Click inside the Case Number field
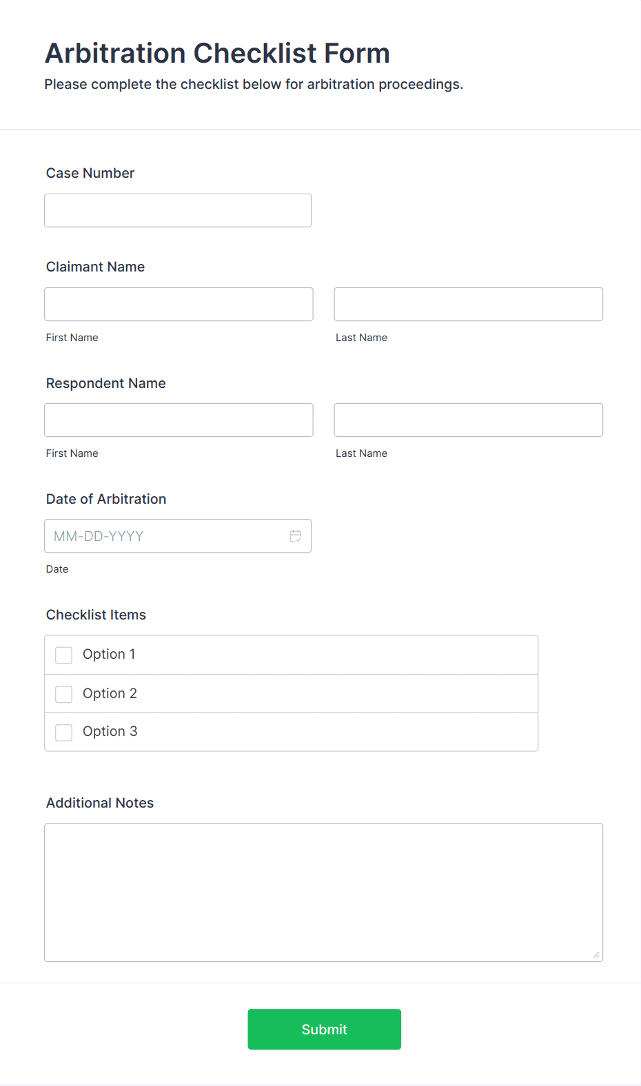 (177, 210)
